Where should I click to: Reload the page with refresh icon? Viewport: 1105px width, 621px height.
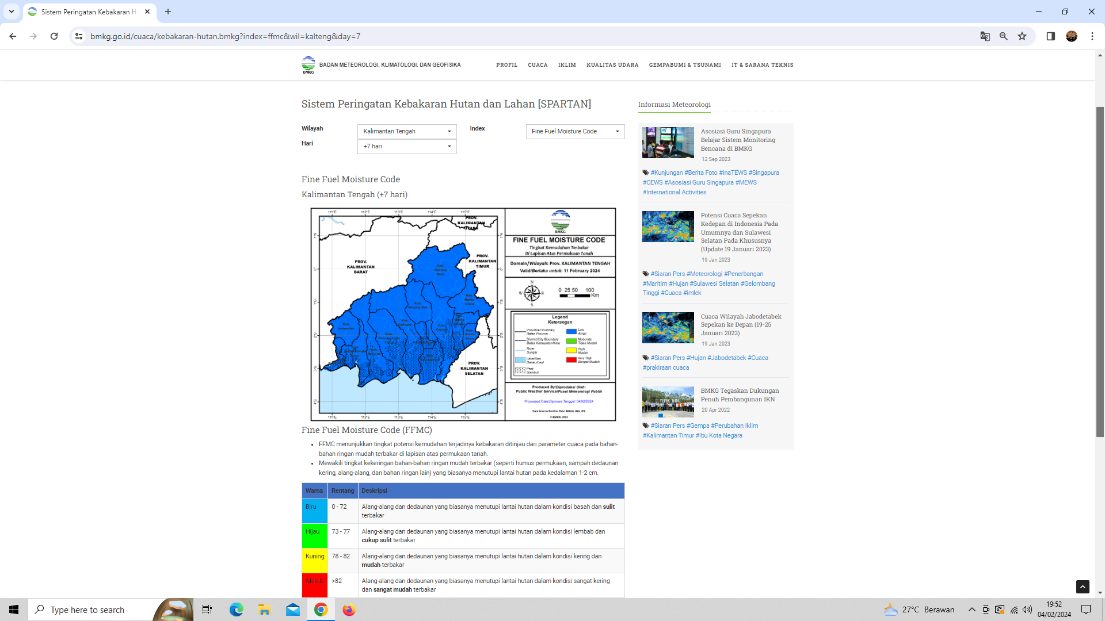tap(54, 36)
